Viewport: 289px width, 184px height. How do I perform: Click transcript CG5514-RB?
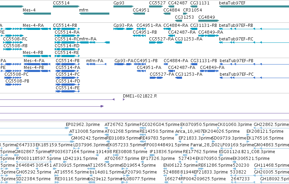point(66,29)
